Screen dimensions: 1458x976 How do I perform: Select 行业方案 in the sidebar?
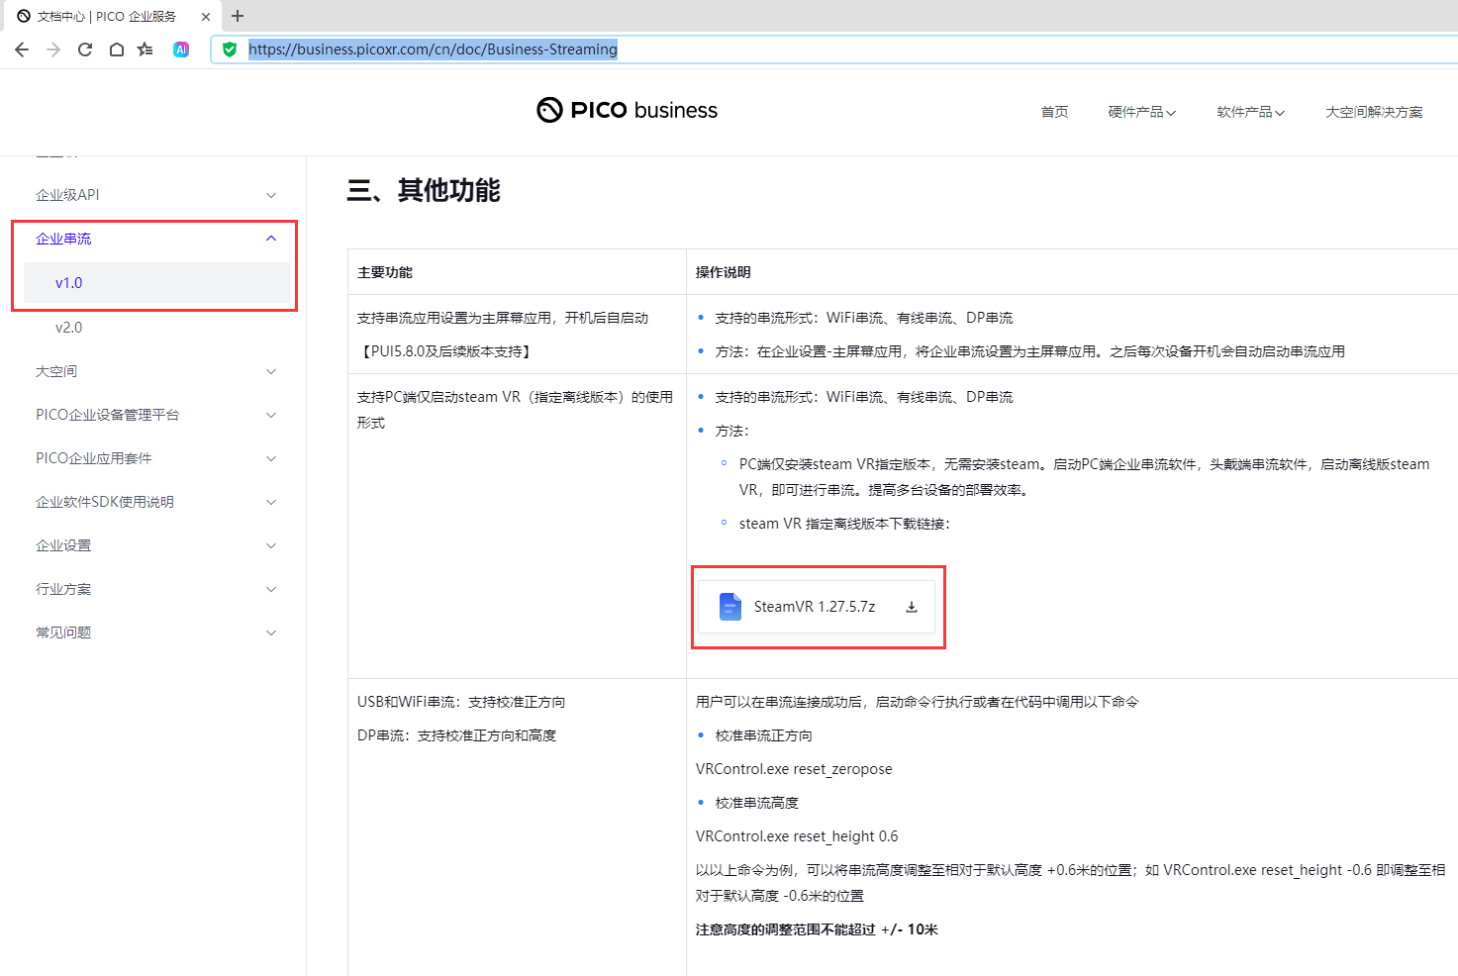point(63,589)
